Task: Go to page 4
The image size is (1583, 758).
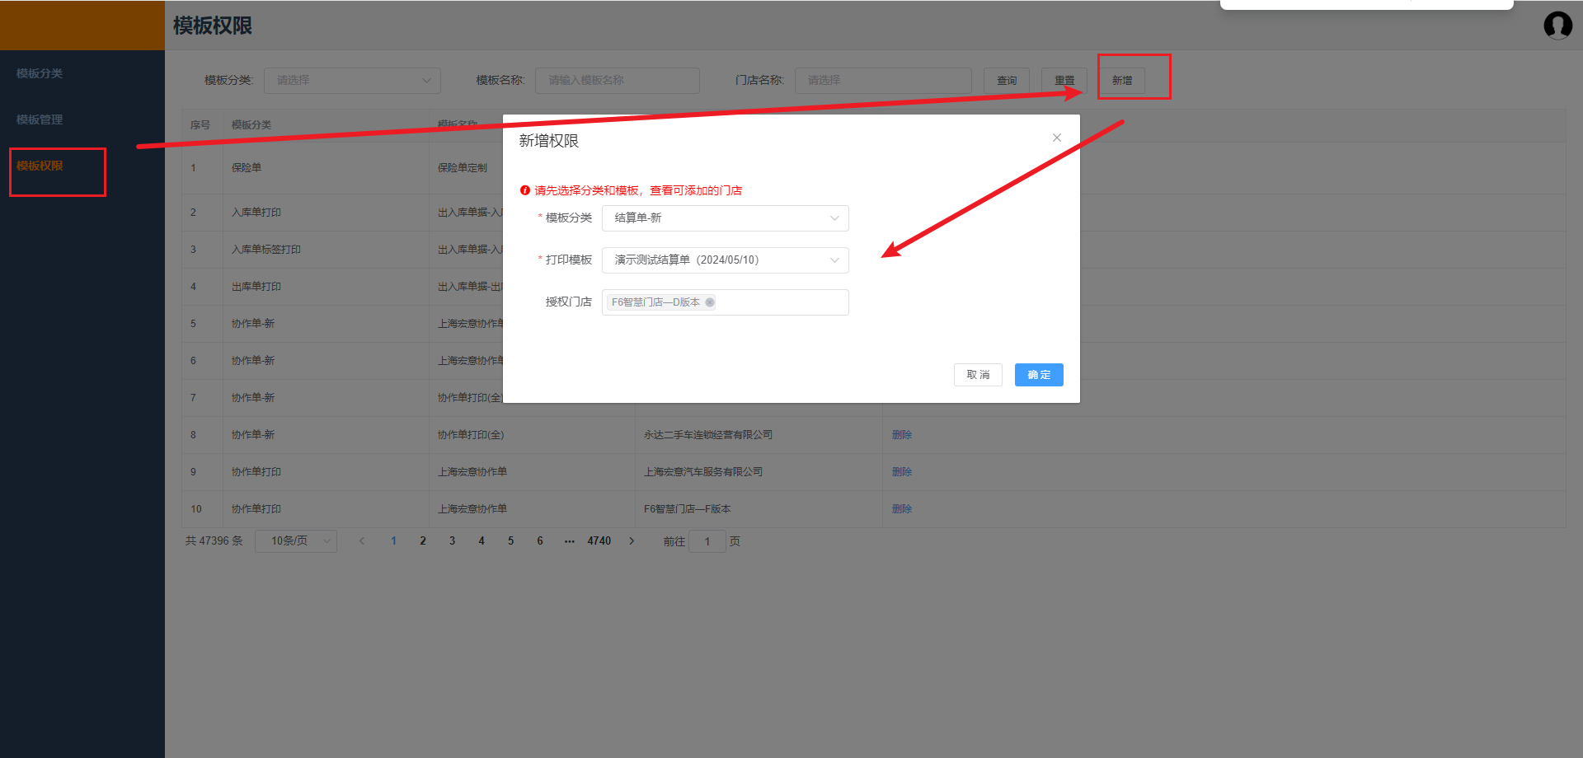Action: (481, 541)
